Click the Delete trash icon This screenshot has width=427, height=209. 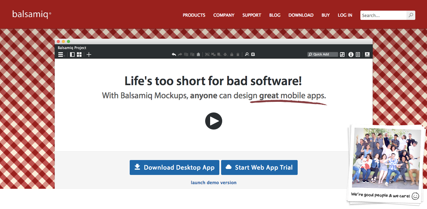[x=238, y=54]
